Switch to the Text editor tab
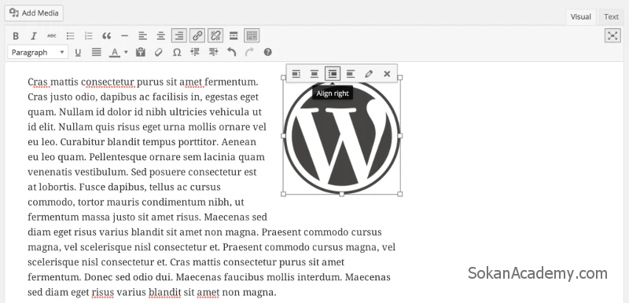This screenshot has width=629, height=303. pyautogui.click(x=612, y=16)
